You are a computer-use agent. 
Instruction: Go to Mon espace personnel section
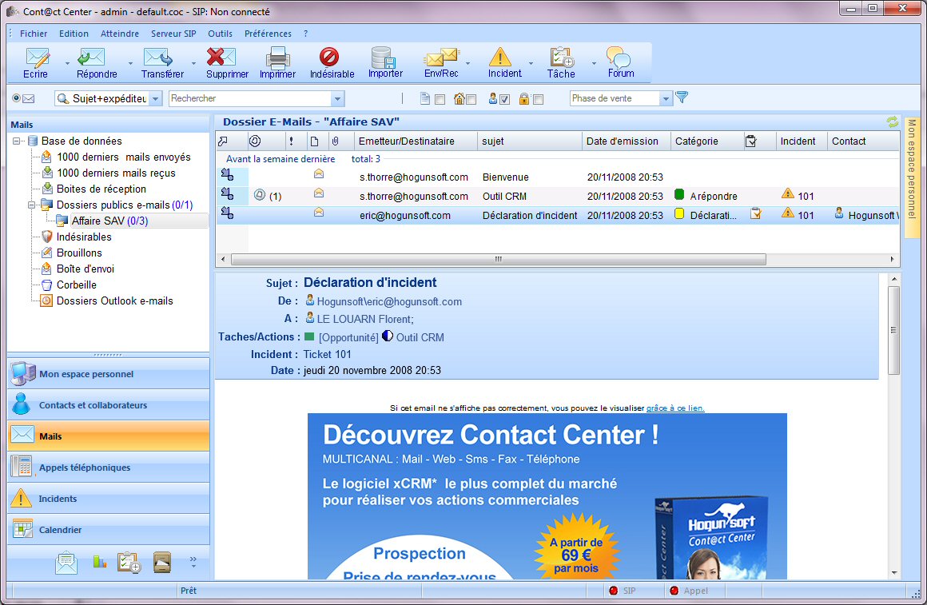tap(109, 374)
